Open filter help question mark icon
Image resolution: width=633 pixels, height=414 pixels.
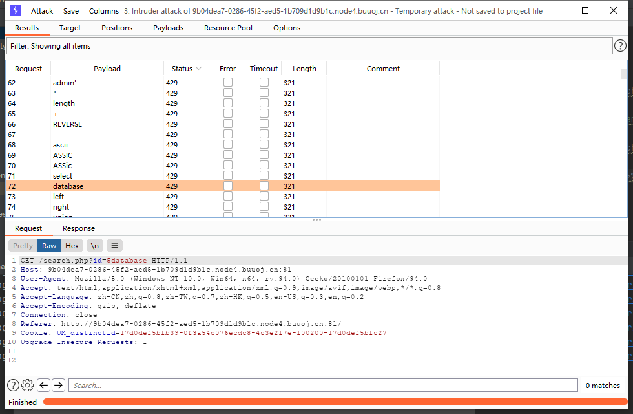pyautogui.click(x=620, y=45)
